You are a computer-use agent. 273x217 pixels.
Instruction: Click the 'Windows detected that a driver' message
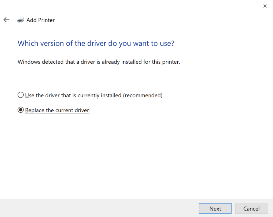click(99, 62)
